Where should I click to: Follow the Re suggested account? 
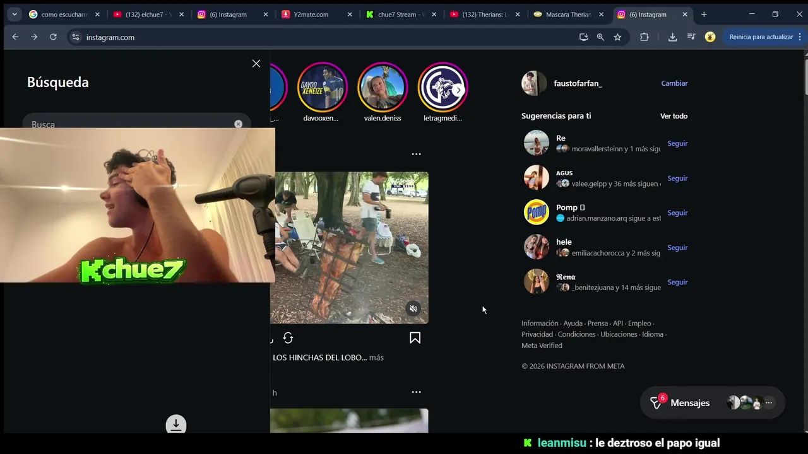(677, 143)
